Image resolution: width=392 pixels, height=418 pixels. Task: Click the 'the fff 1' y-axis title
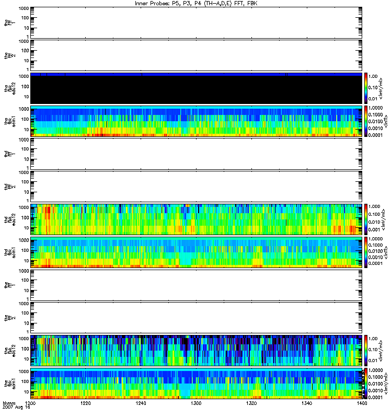[9, 285]
